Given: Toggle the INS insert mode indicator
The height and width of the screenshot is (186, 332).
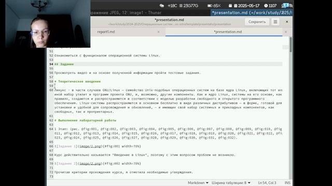Looking at the screenshot, I should pos(287,182).
